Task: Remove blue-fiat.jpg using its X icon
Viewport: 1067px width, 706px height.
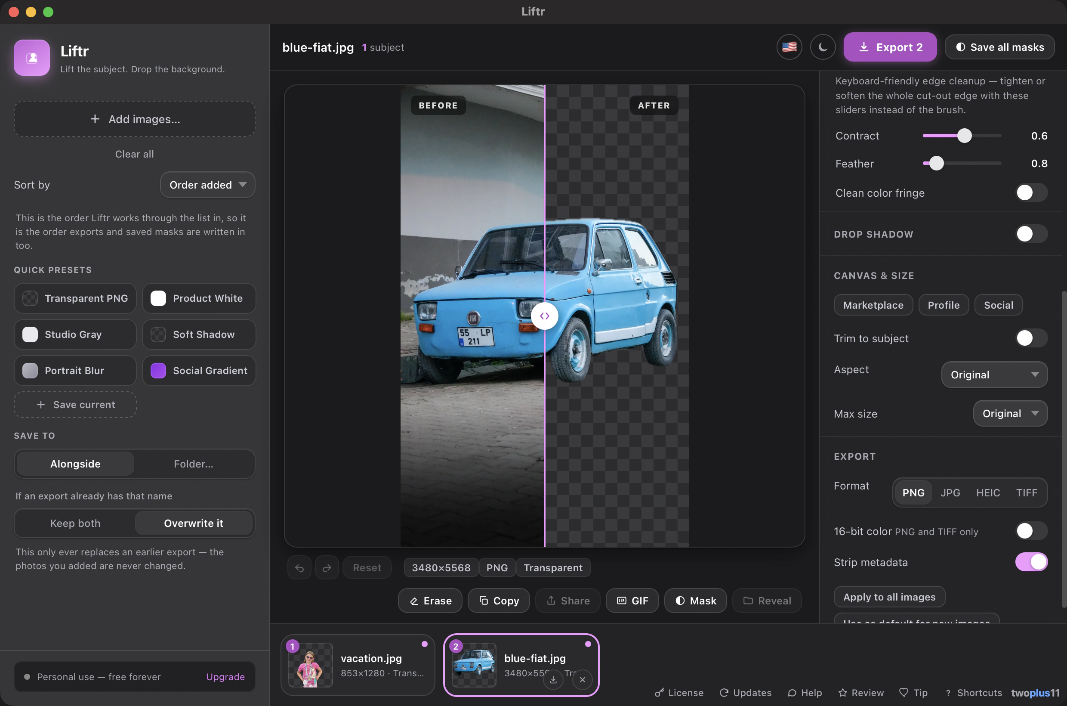Action: 582,680
